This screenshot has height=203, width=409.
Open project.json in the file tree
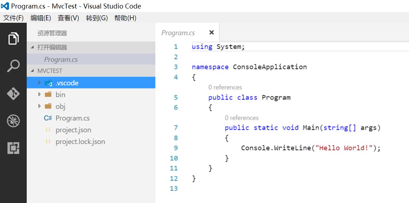91,130
